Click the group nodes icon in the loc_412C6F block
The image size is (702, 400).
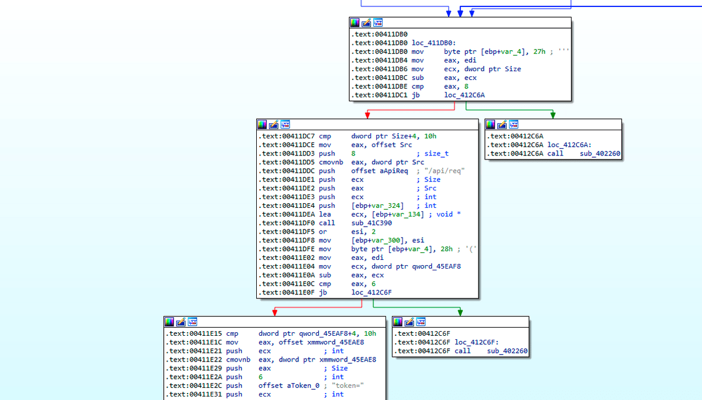pyautogui.click(x=421, y=322)
